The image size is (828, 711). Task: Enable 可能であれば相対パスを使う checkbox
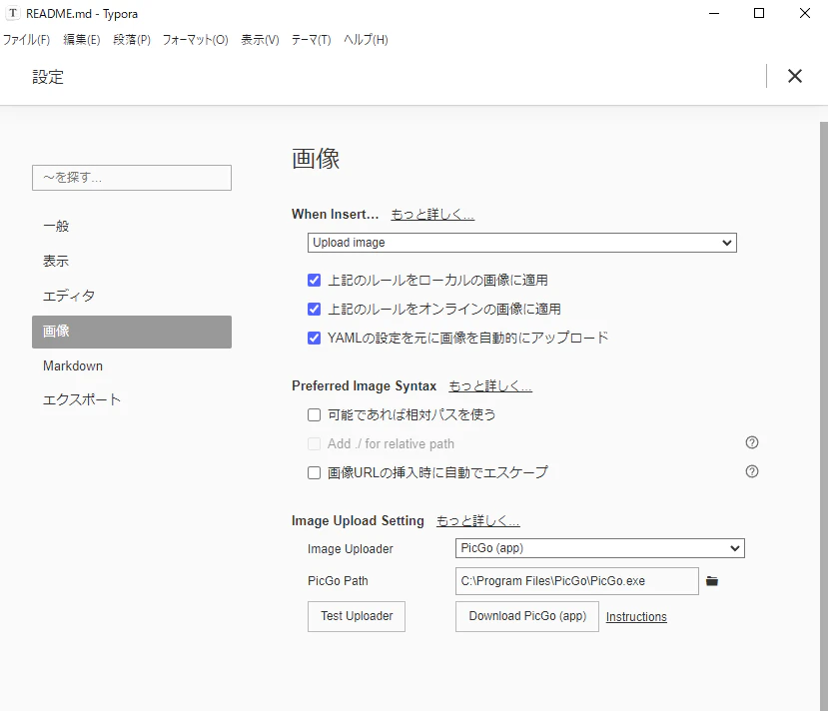click(x=315, y=414)
